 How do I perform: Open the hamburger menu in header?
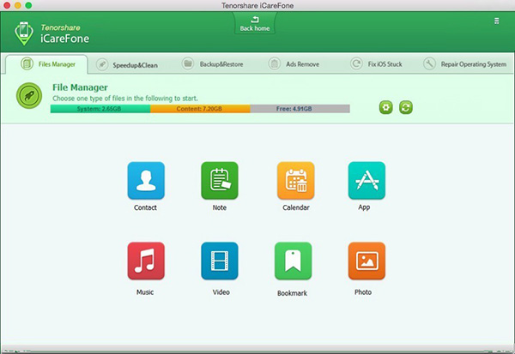click(497, 21)
